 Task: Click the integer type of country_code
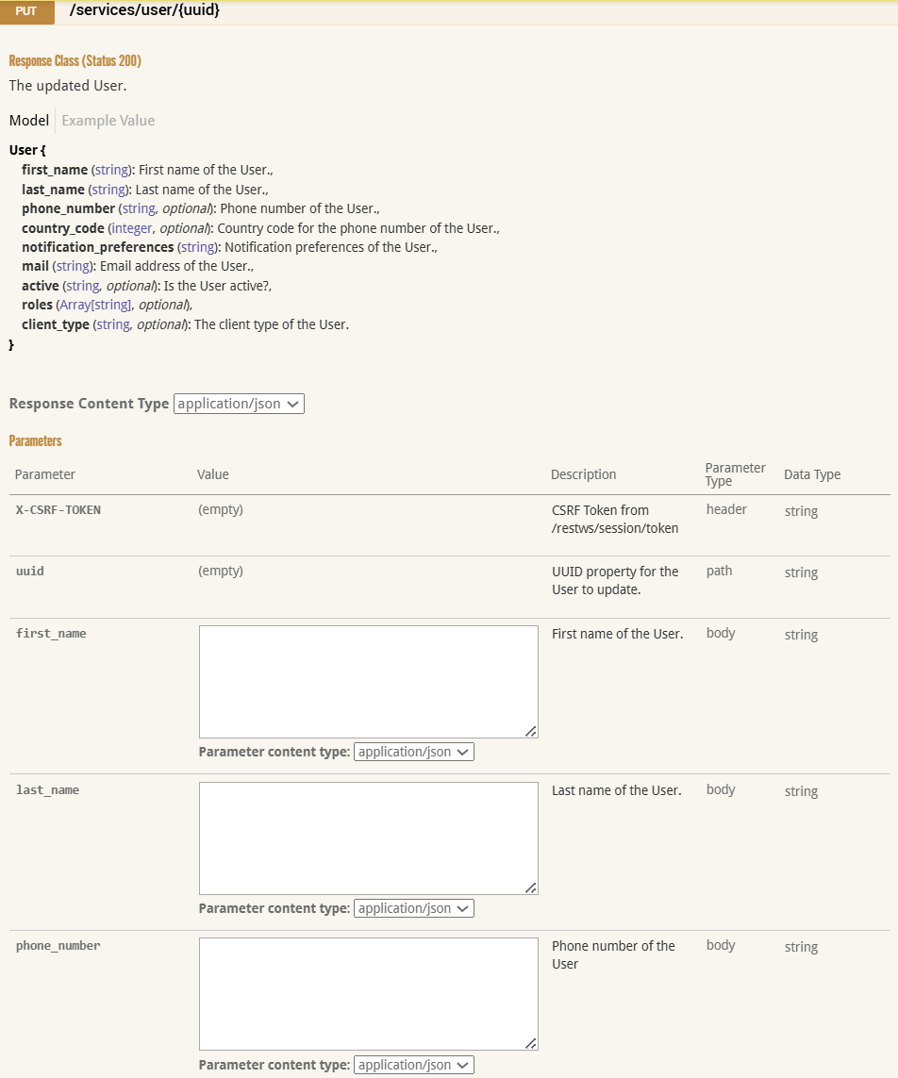click(x=131, y=228)
